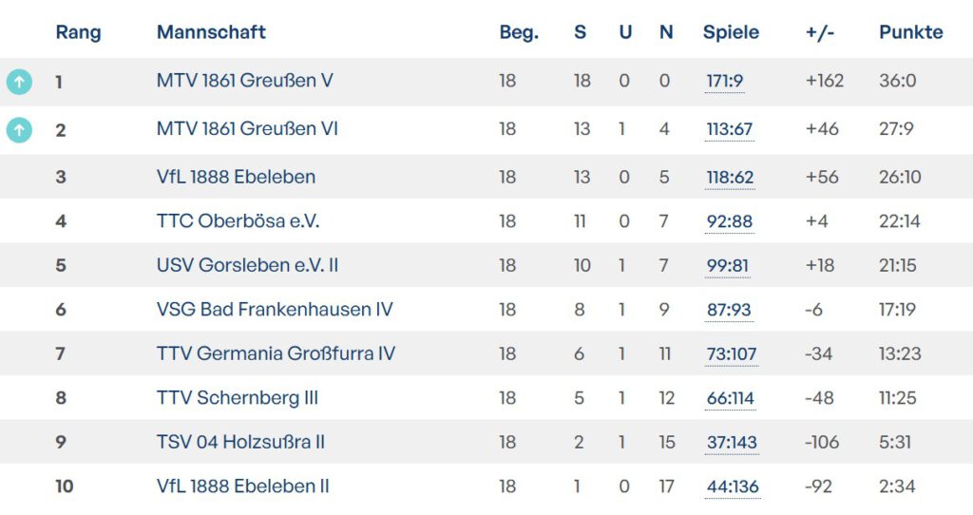Click the Spiele column header
The height and width of the screenshot is (515, 973).
coord(731,32)
